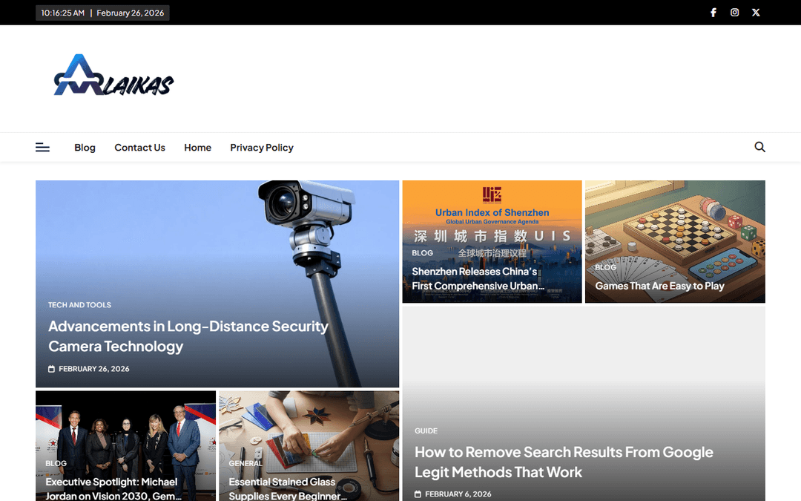Click calendar icon beside February 26, 2026
The image size is (801, 501).
(52, 369)
